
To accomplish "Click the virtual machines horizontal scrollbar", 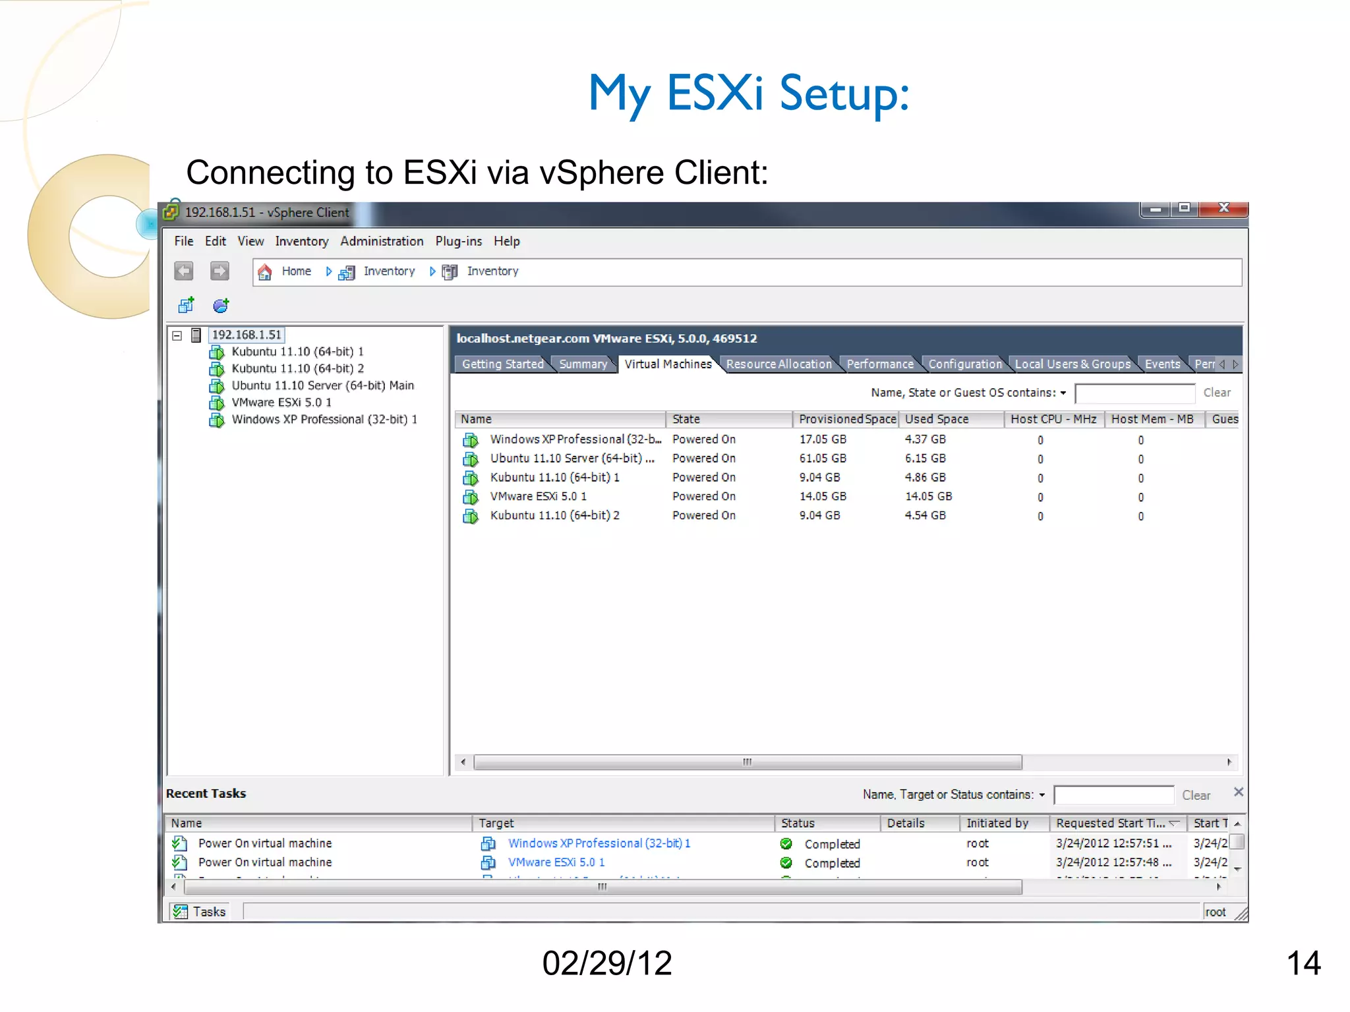I will [748, 762].
